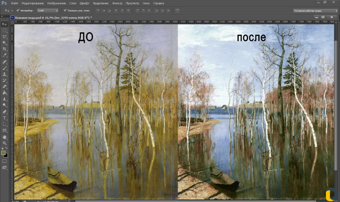This screenshot has height=202, width=340.
Task: Click the после label on the canvas
Action: tap(251, 38)
